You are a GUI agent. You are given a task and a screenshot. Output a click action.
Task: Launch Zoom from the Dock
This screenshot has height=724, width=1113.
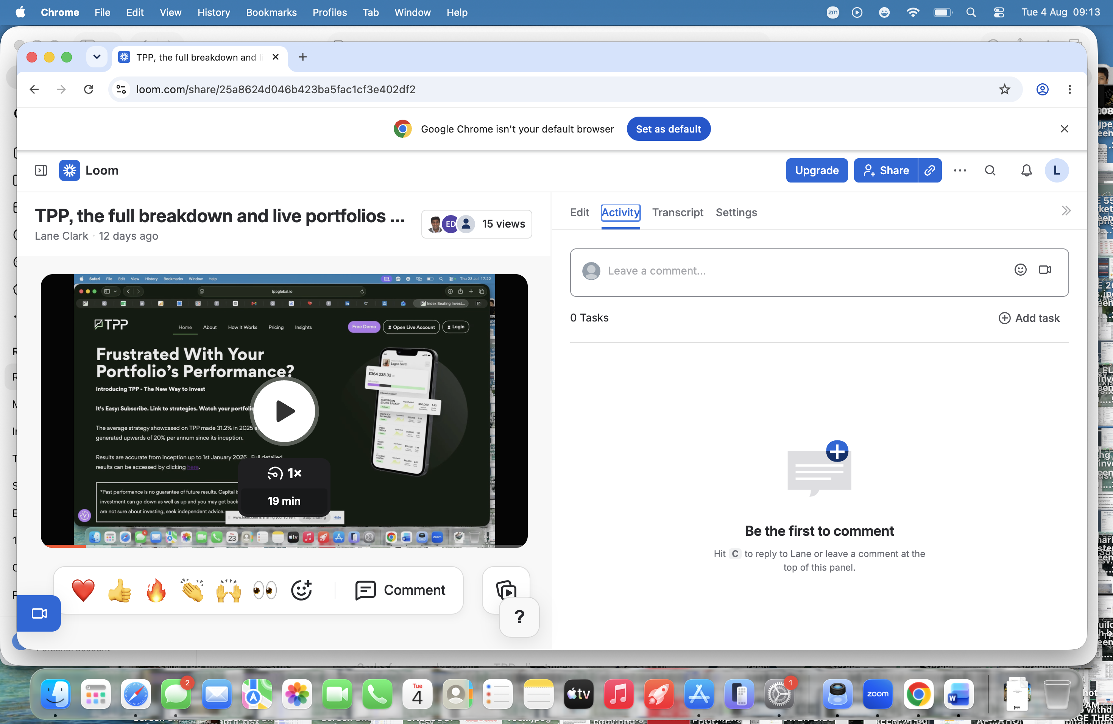[x=877, y=694]
